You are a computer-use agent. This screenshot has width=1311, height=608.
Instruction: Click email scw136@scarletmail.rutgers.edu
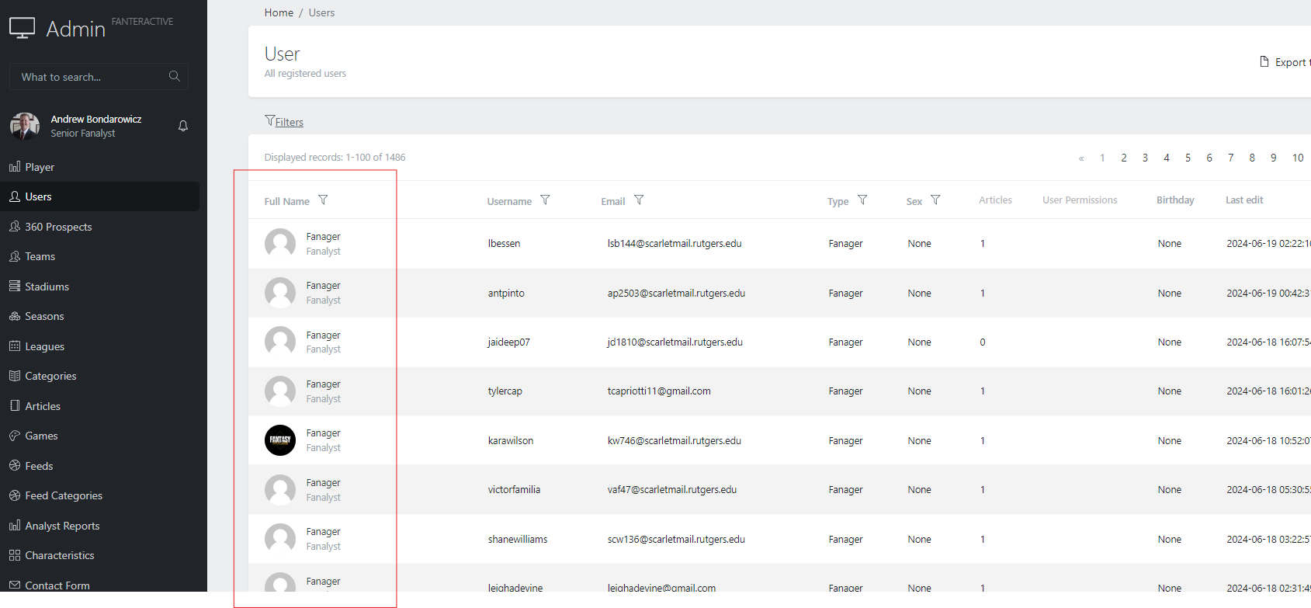(x=676, y=539)
